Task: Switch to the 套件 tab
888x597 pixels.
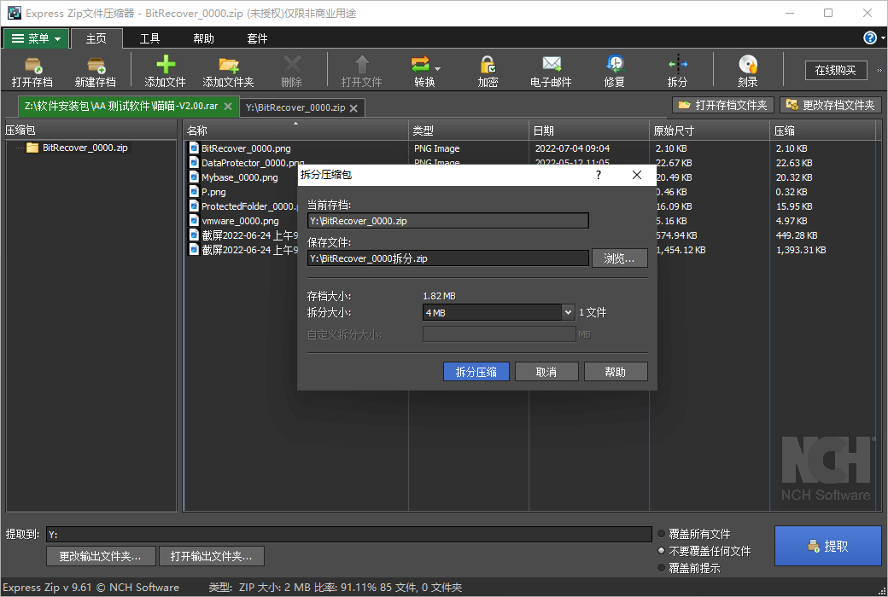Action: 257,38
